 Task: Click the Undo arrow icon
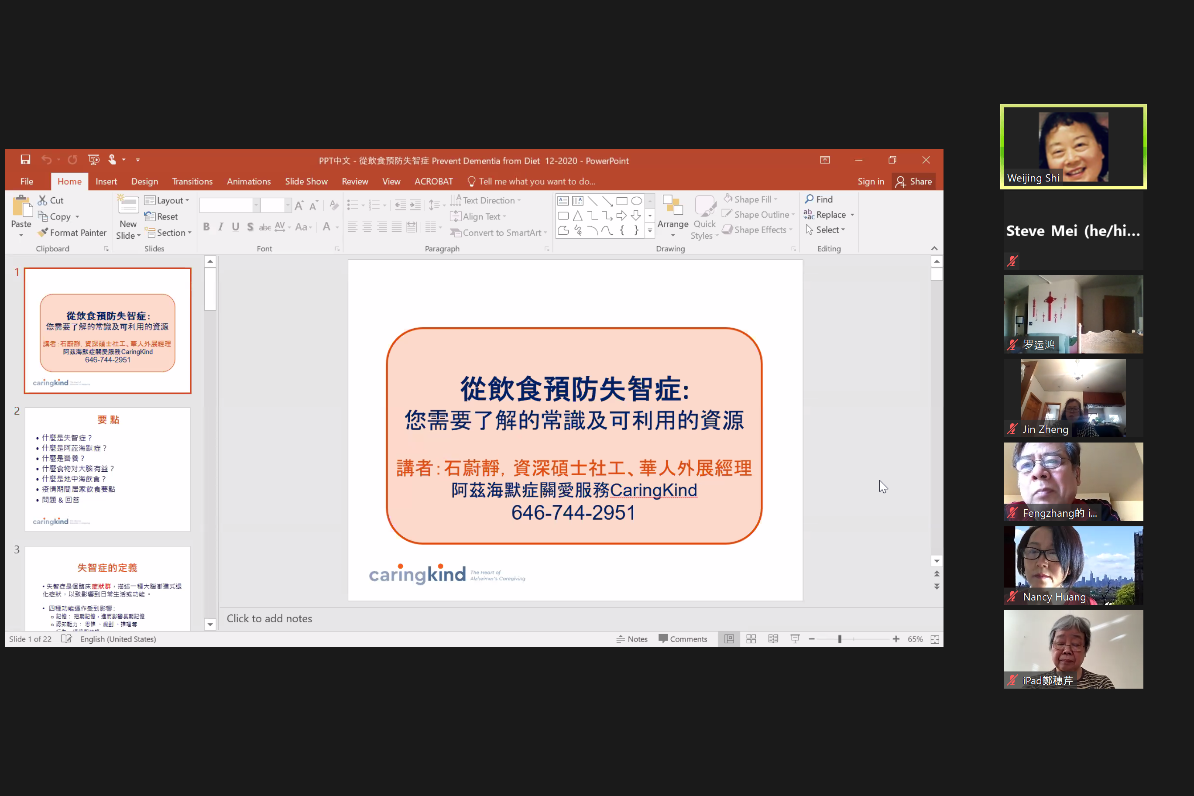pos(46,160)
